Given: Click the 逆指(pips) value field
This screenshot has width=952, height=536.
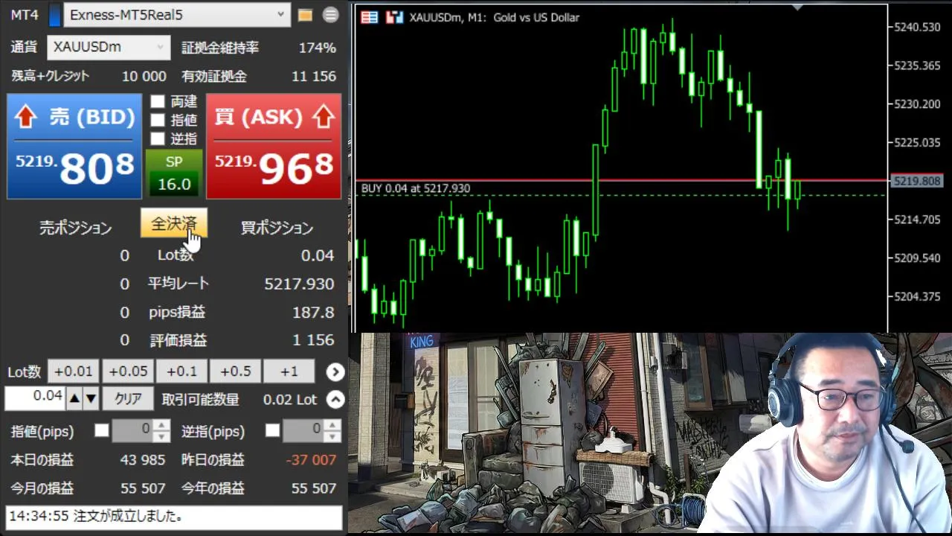Looking at the screenshot, I should (303, 430).
